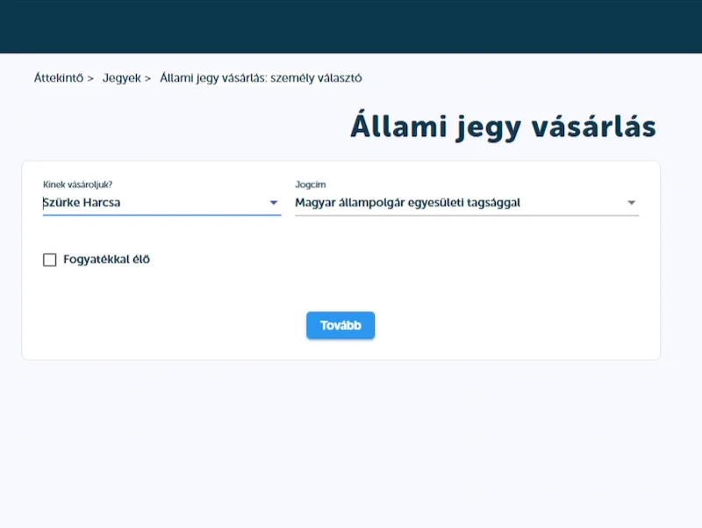Expand the Jogcím dropdown arrow

click(631, 203)
